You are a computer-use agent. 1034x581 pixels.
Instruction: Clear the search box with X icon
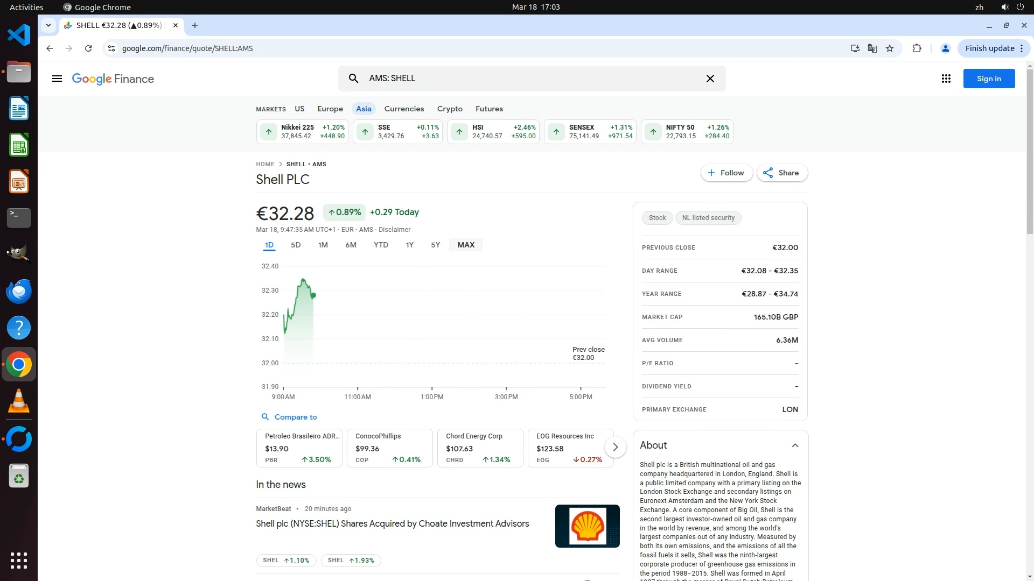point(710,79)
